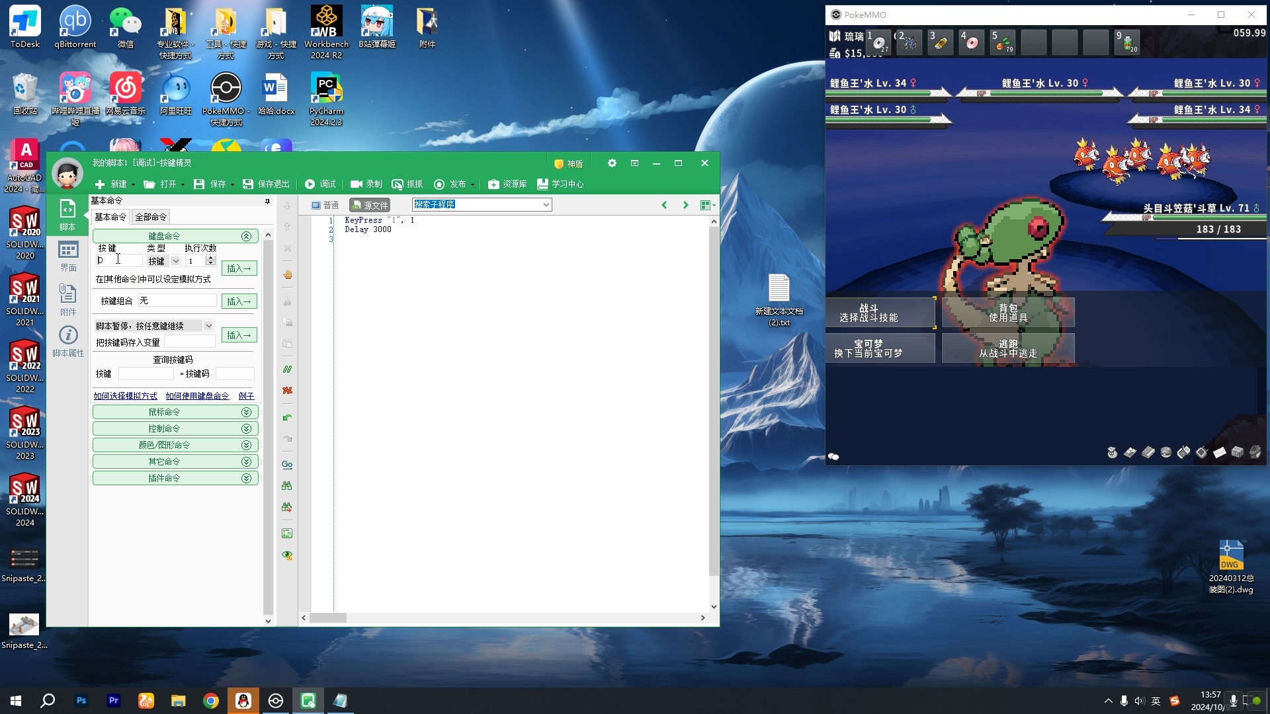This screenshot has height=714, width=1270.
Task: Open link 如何选择模拟方式
Action: pyautogui.click(x=125, y=396)
